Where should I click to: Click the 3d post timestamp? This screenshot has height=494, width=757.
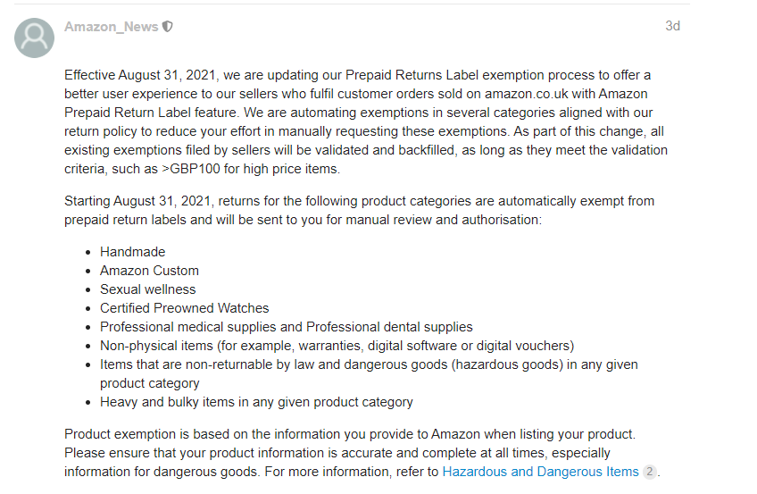tap(672, 26)
